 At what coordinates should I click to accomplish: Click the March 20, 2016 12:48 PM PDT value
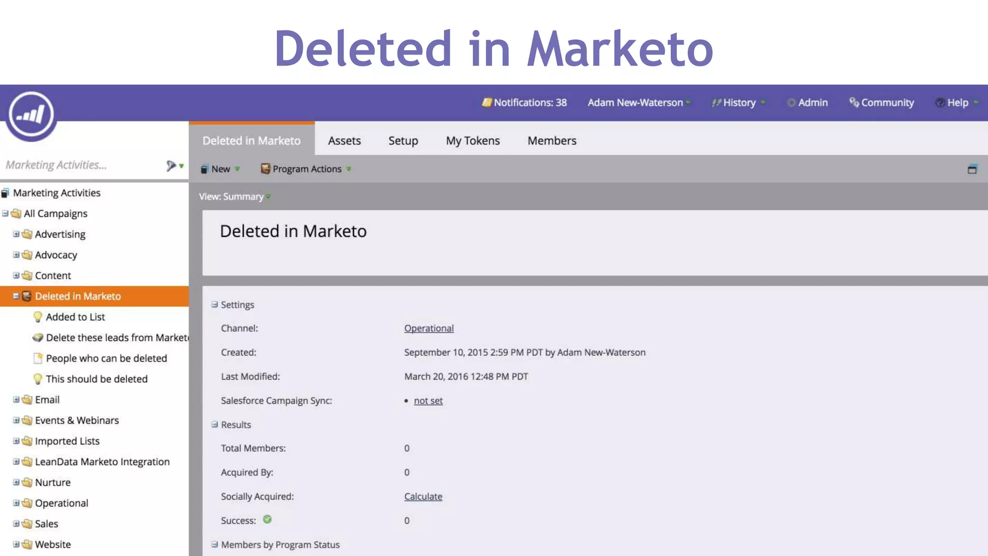(466, 376)
